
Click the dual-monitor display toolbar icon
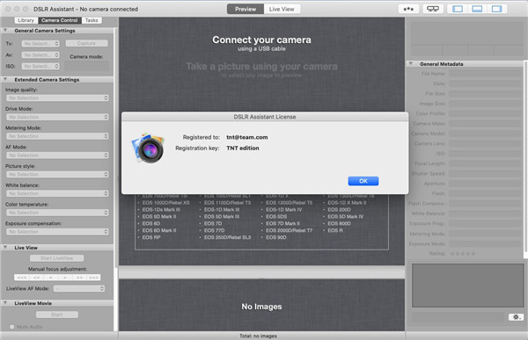click(x=433, y=9)
